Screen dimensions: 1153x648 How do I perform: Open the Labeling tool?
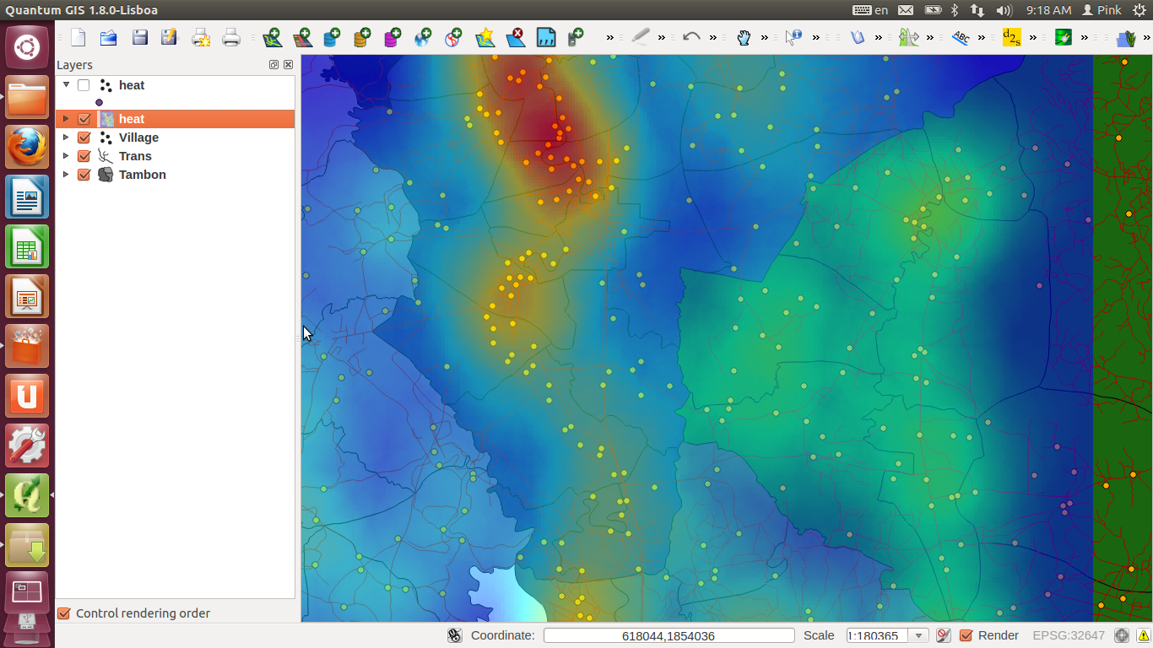click(961, 38)
